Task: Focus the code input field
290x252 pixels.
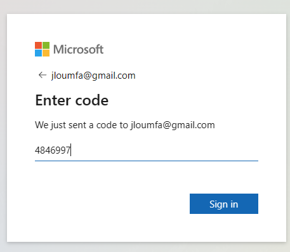Action: [x=147, y=150]
